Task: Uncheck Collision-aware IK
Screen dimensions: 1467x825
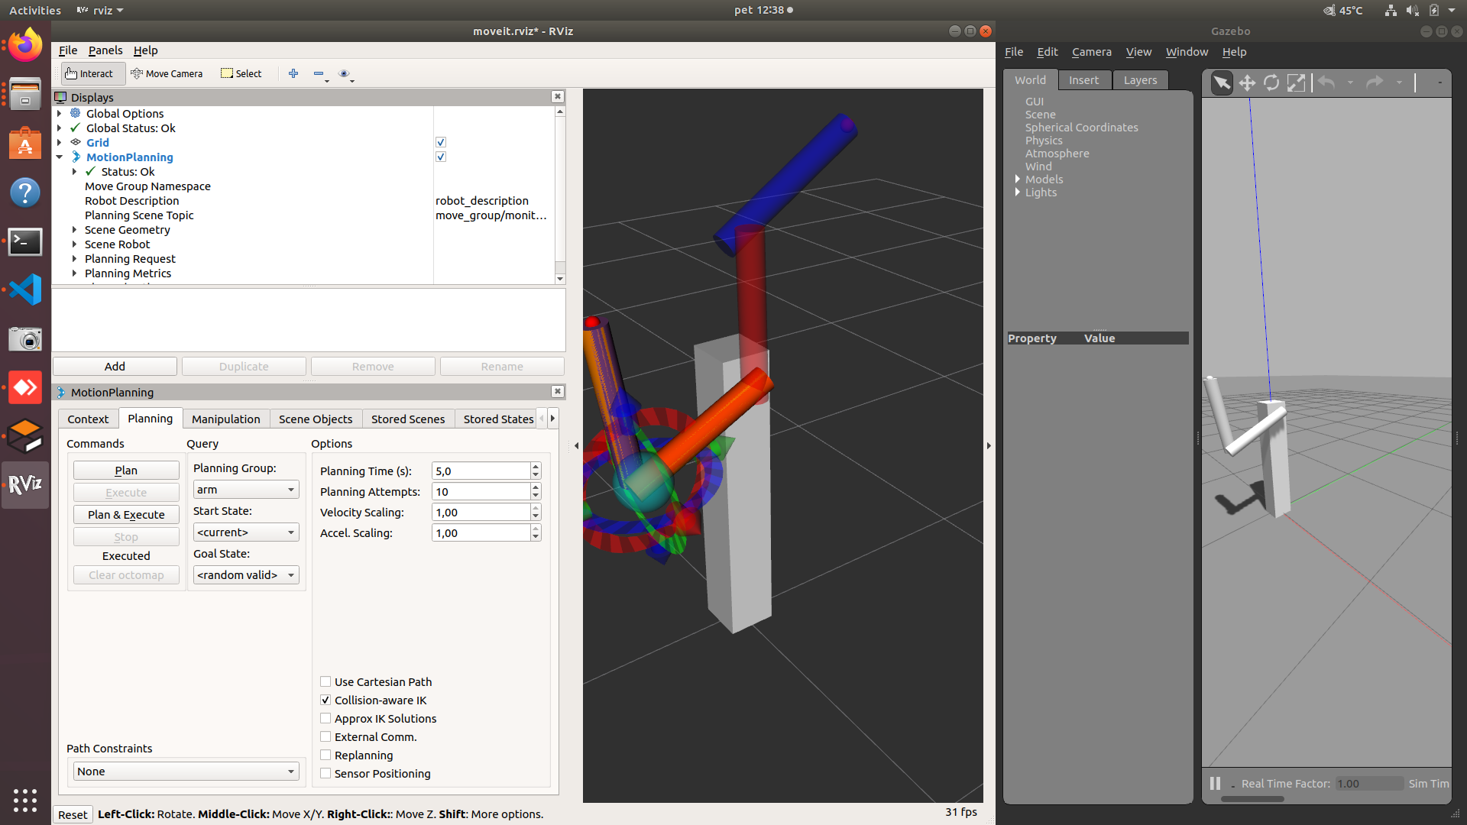Action: click(x=325, y=700)
